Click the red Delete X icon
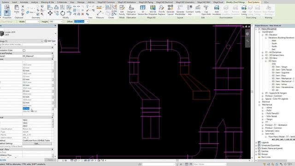This screenshot has height=166, width=295. [83, 14]
